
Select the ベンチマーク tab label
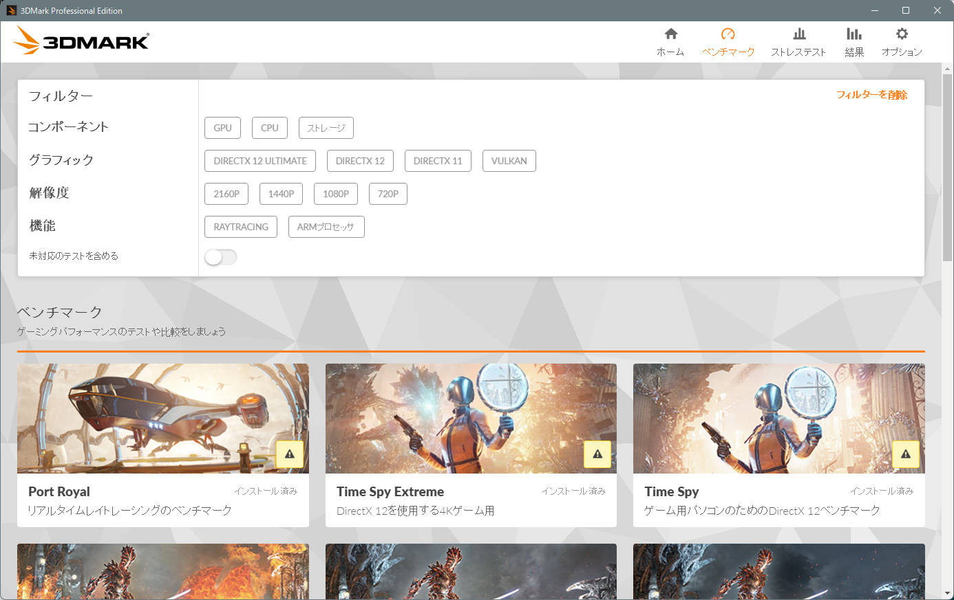click(728, 52)
